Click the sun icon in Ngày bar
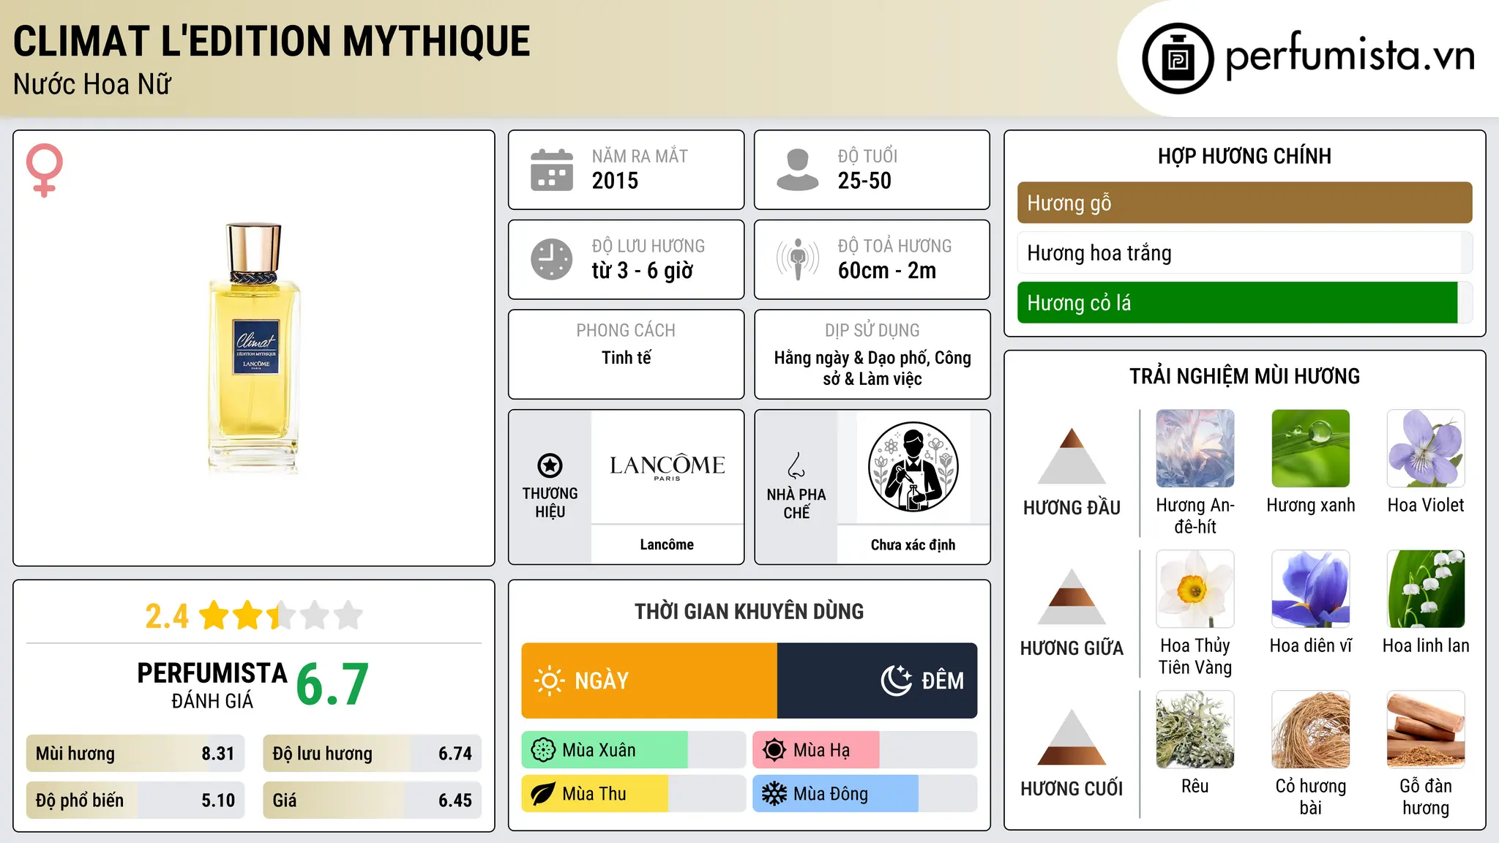 click(x=549, y=681)
